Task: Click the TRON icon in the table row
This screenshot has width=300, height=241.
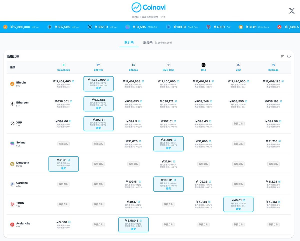Action: click(x=12, y=204)
